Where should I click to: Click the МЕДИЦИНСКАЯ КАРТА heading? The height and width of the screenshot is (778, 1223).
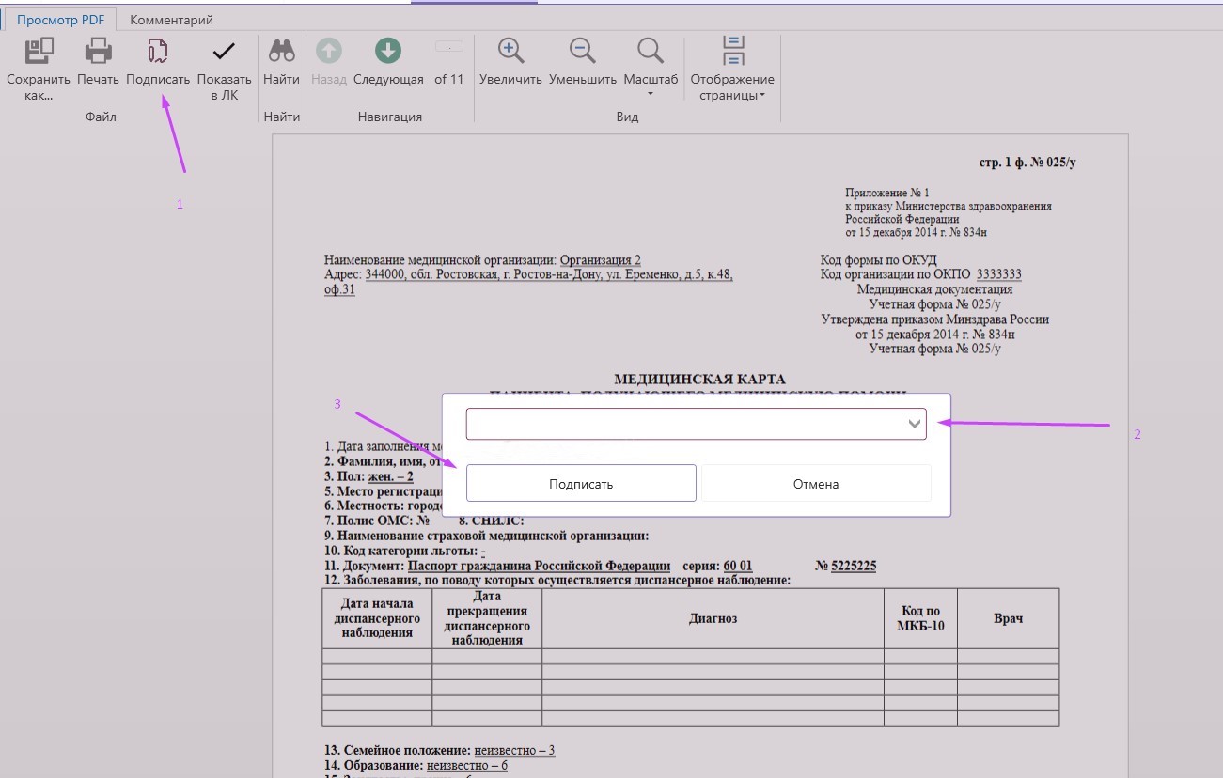[699, 380]
